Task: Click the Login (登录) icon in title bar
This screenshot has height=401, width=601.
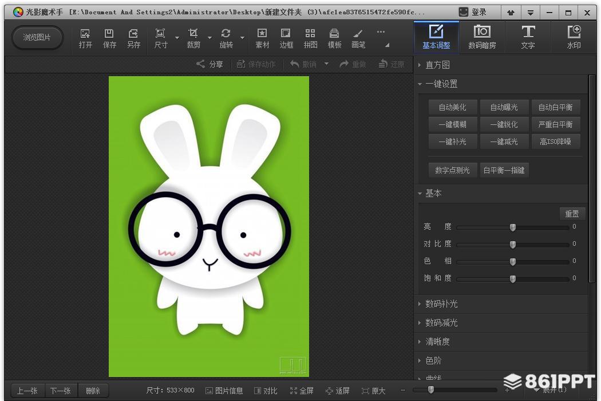Action: click(x=464, y=12)
